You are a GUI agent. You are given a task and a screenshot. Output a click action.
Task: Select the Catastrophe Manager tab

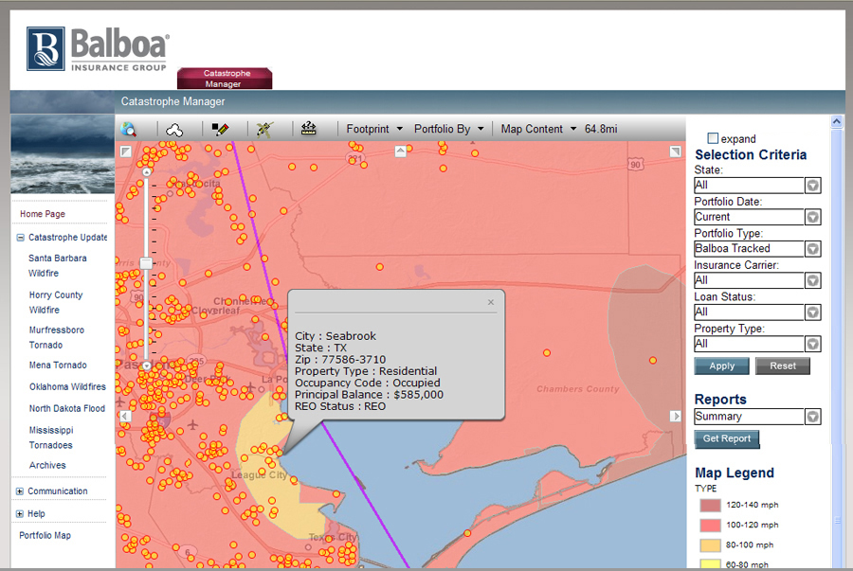pyautogui.click(x=225, y=79)
